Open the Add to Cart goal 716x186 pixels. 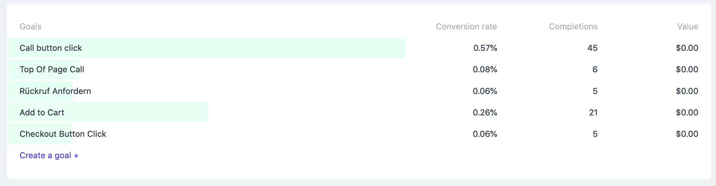tap(42, 112)
